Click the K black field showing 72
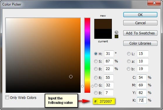Viewport: 163px width, 110px height. tap(142, 100)
